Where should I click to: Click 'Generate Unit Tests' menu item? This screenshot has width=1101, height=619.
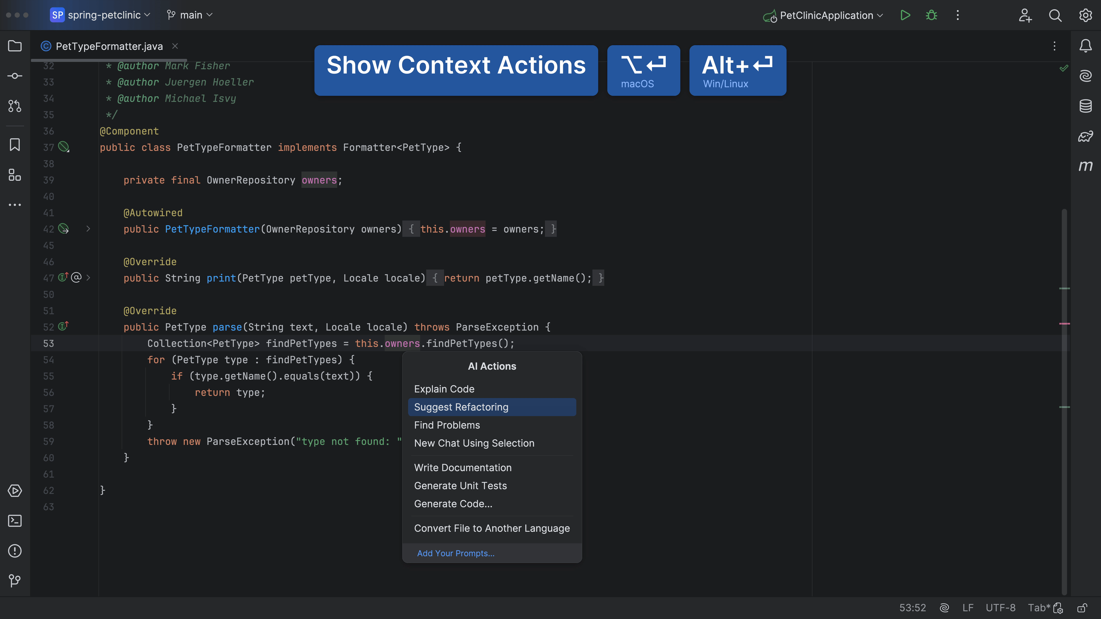[x=460, y=485]
